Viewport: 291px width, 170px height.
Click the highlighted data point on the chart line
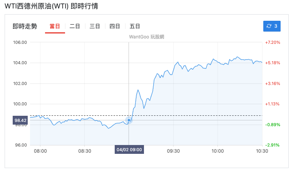coord(129,120)
